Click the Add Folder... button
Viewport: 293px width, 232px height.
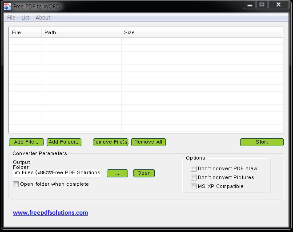[x=64, y=142]
